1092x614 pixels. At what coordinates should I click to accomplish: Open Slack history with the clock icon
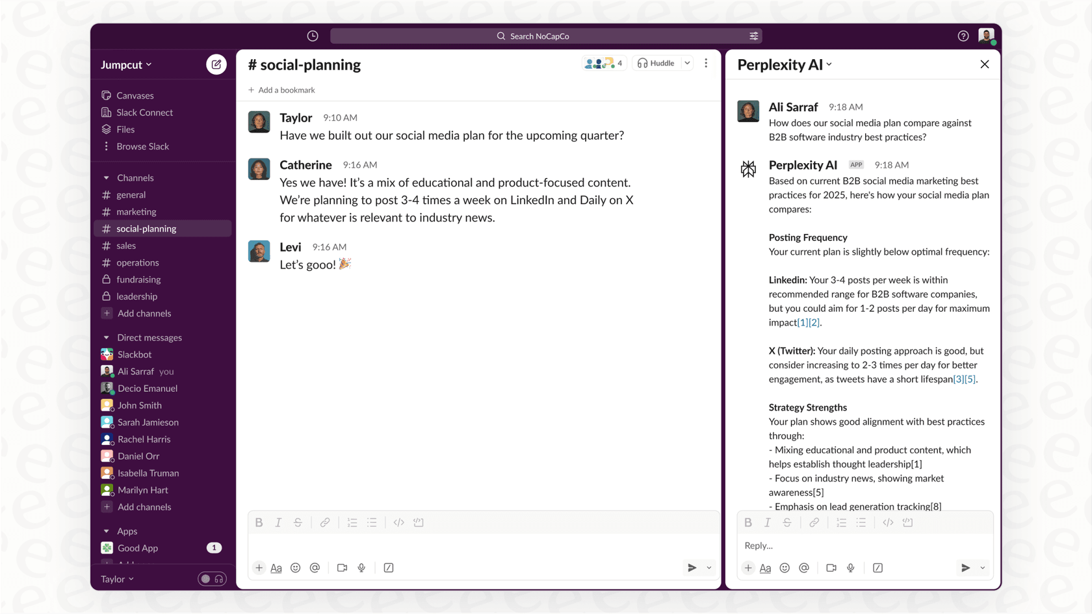click(x=312, y=36)
